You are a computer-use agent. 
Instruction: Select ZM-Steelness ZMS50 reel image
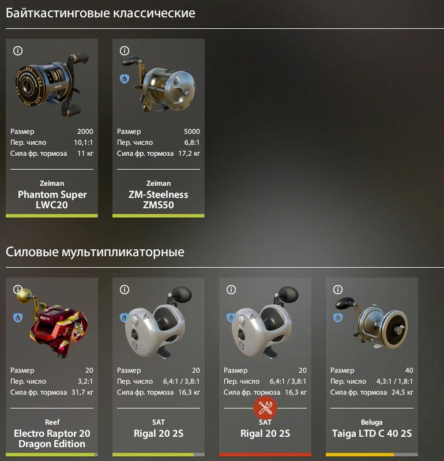point(159,84)
